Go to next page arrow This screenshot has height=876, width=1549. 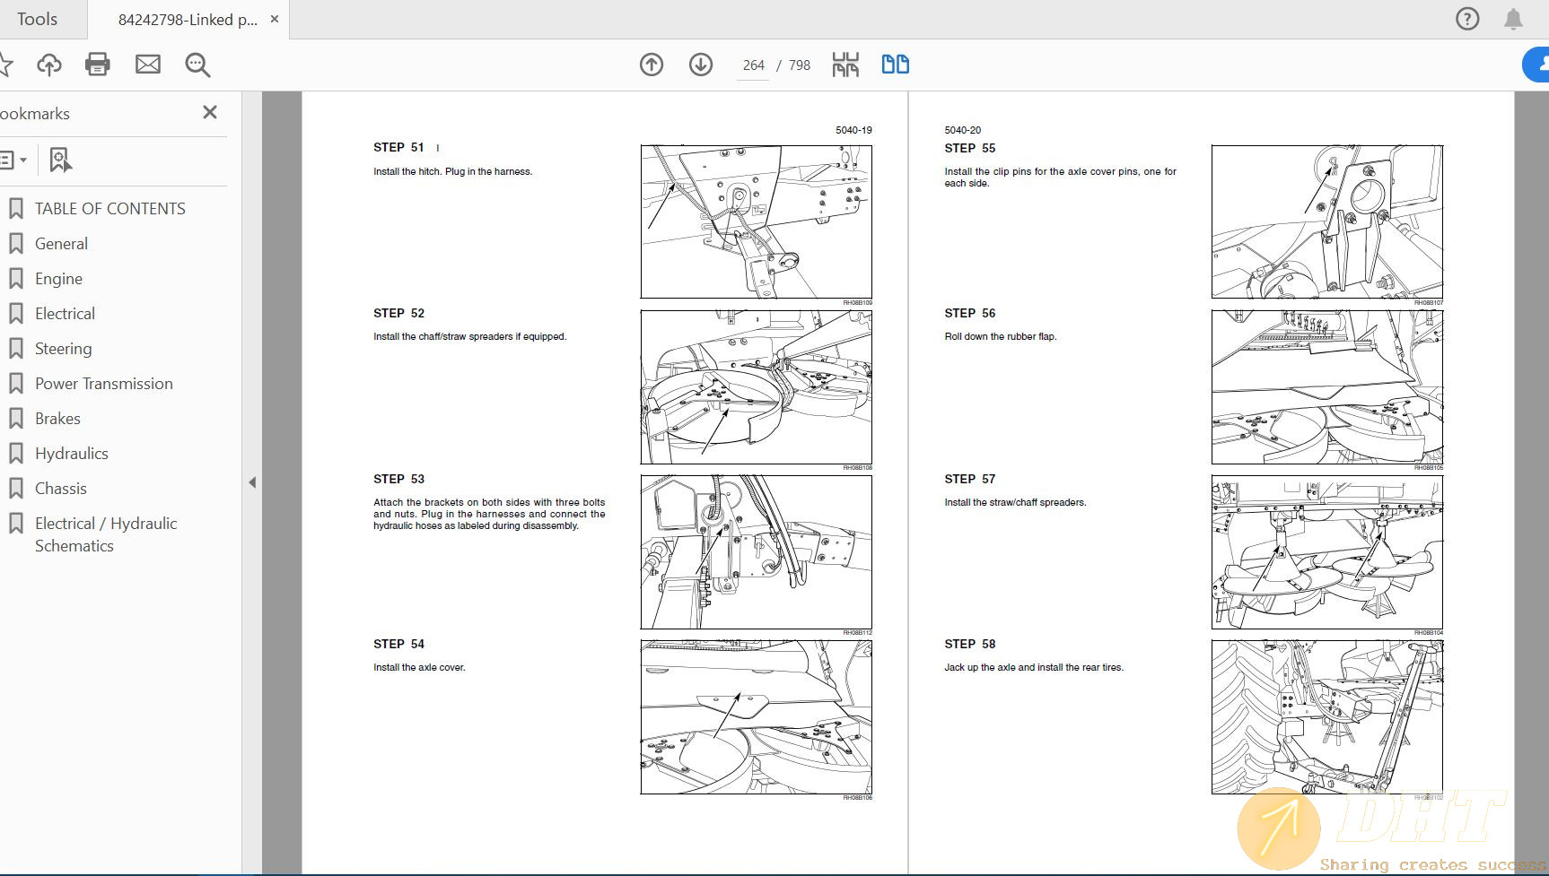(x=701, y=65)
